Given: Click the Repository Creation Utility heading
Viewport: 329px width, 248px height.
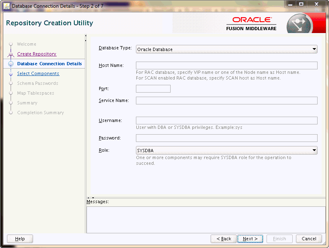Looking at the screenshot, I should [x=49, y=23].
